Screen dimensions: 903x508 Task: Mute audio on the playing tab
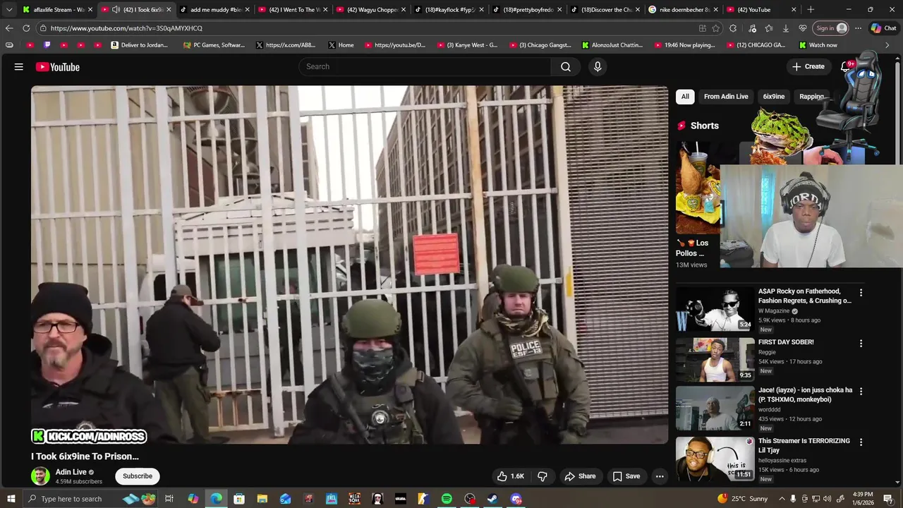(x=116, y=10)
